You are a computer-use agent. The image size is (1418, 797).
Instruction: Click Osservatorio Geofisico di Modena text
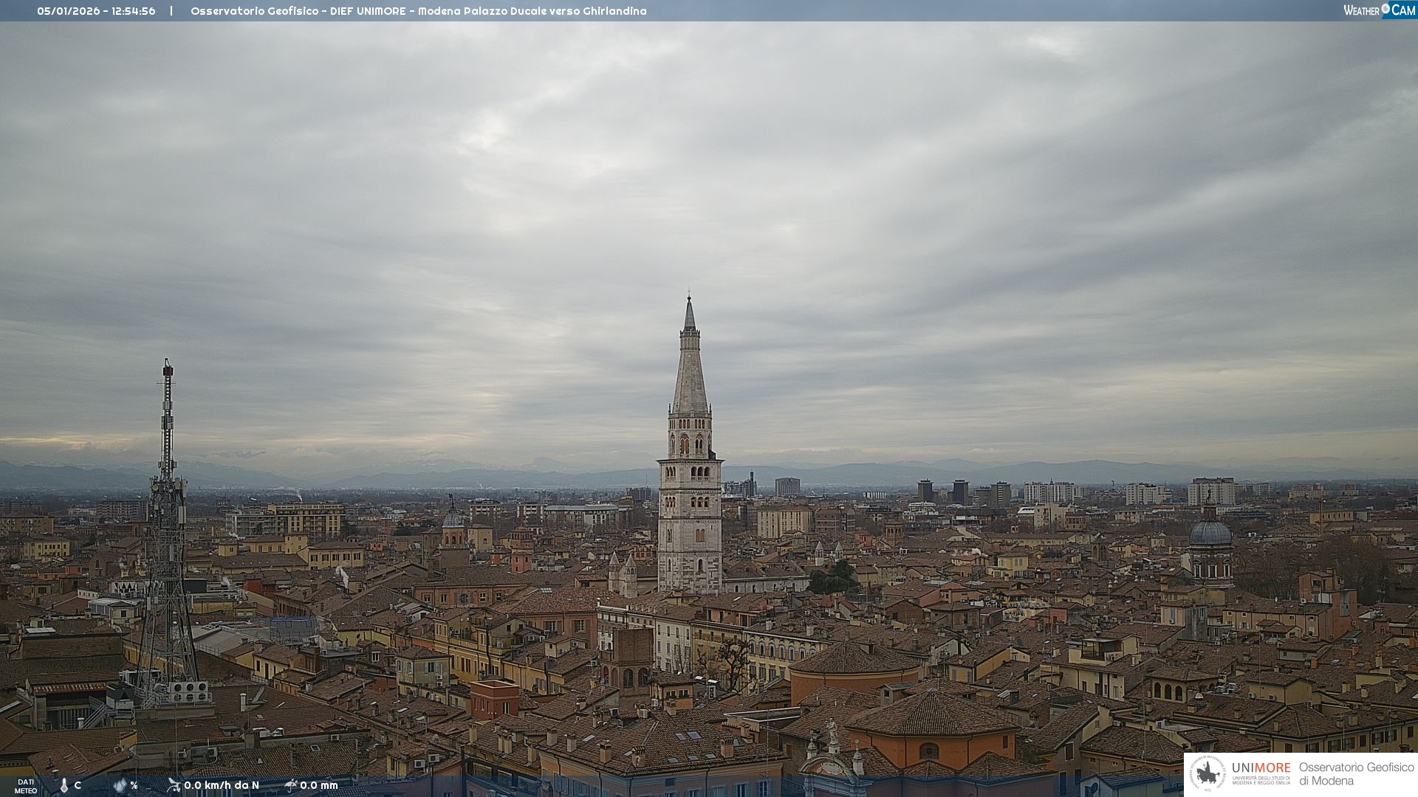pyautogui.click(x=1356, y=773)
